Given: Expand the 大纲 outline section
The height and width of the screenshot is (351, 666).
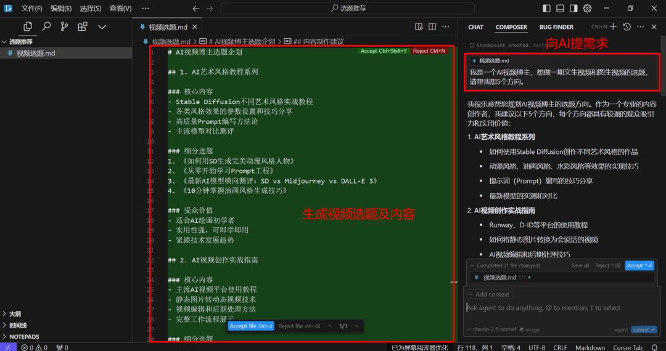Looking at the screenshot, I should pos(15,313).
